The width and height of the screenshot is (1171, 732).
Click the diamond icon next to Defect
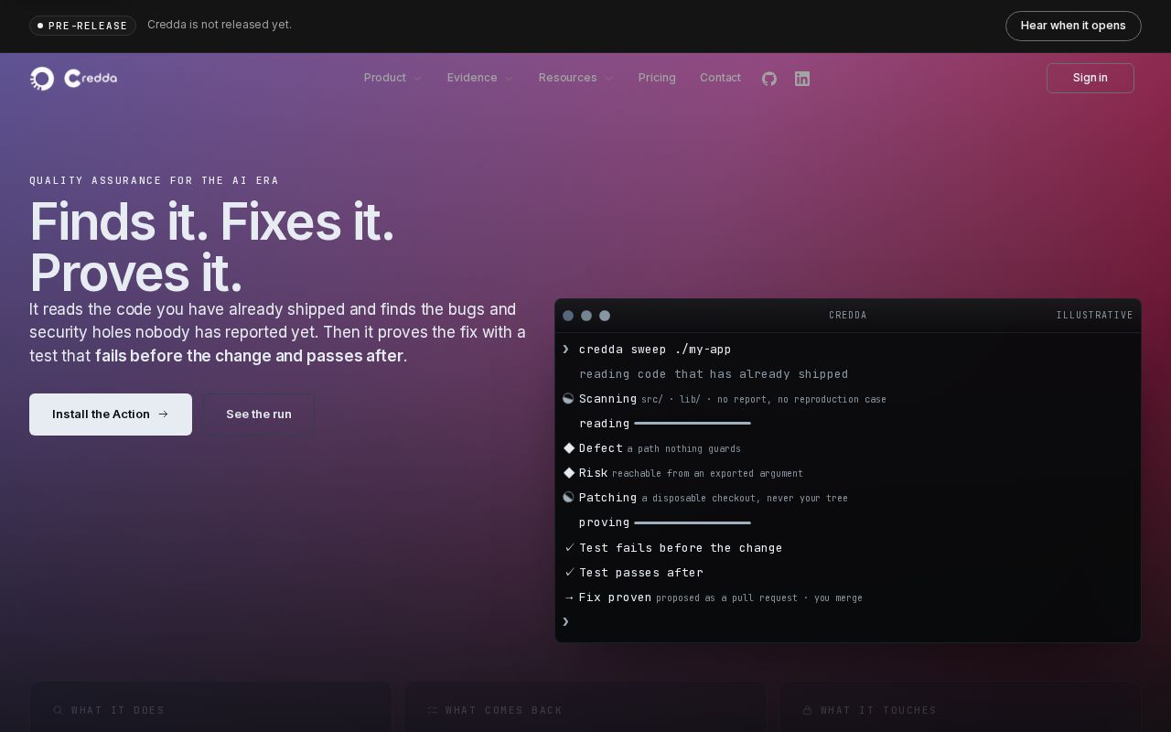pos(569,448)
